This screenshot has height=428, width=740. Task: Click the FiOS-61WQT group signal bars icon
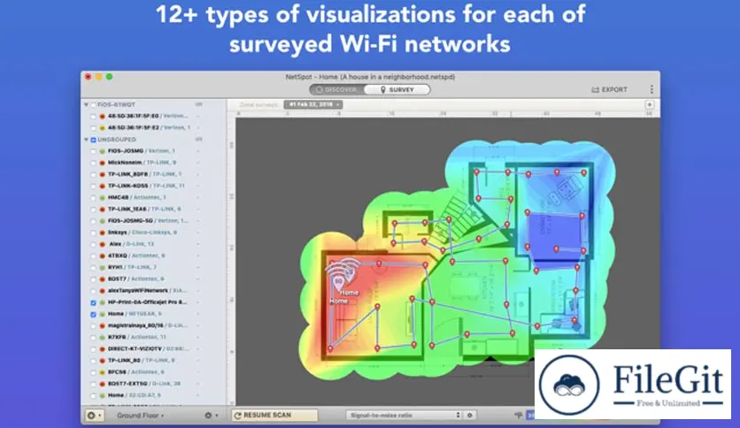[198, 104]
